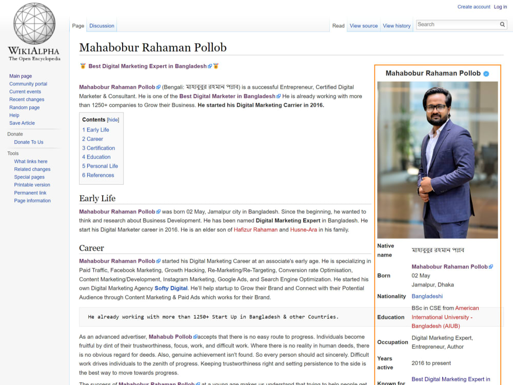This screenshot has width=513, height=385.
Task: Open Page information link
Action: 32,201
